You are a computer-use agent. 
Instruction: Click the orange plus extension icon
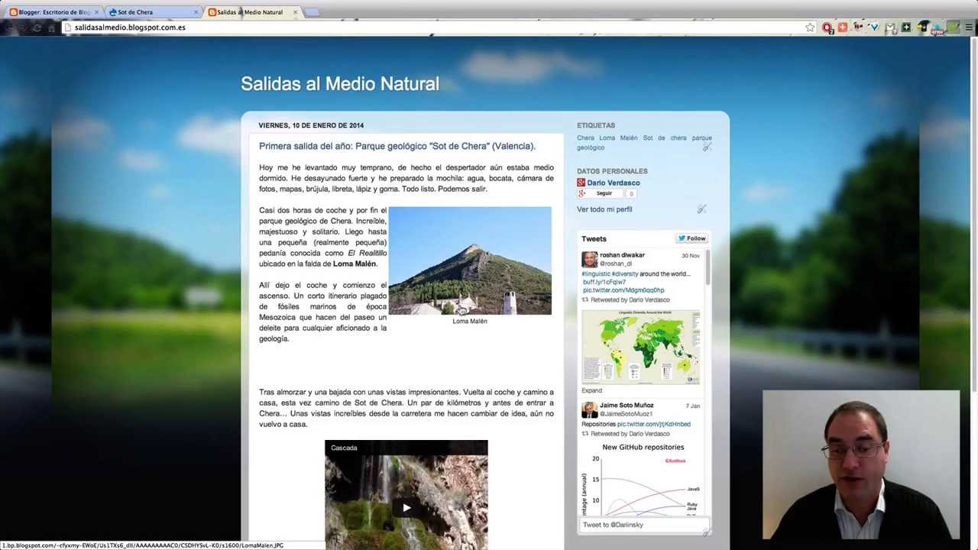(843, 27)
